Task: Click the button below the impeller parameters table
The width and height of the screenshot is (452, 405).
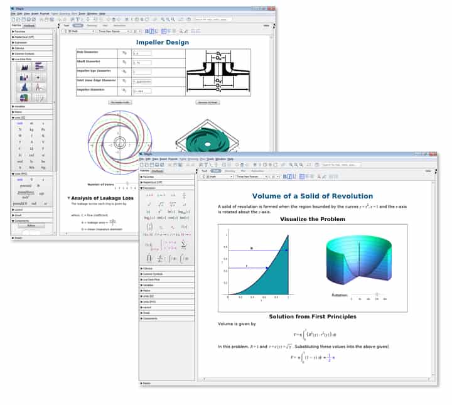Action: pos(120,102)
